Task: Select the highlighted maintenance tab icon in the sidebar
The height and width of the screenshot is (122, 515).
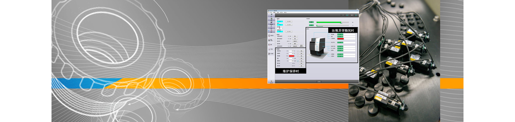Action: [x=271, y=31]
